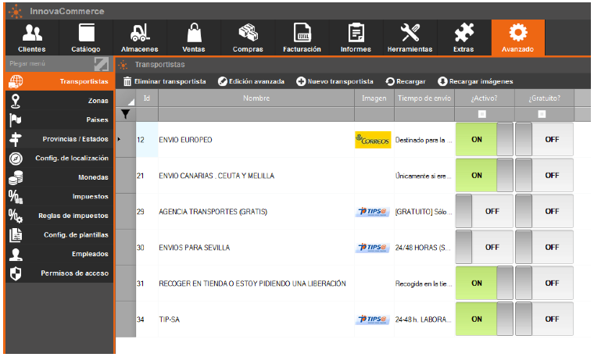Click the Edición avanzada button
594x357 pixels.
click(x=251, y=81)
